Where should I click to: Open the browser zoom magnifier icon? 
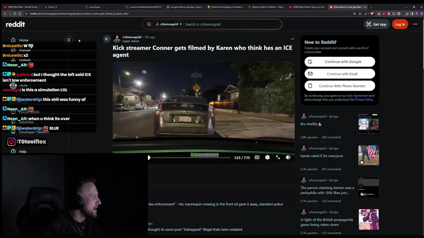click(x=354, y=14)
